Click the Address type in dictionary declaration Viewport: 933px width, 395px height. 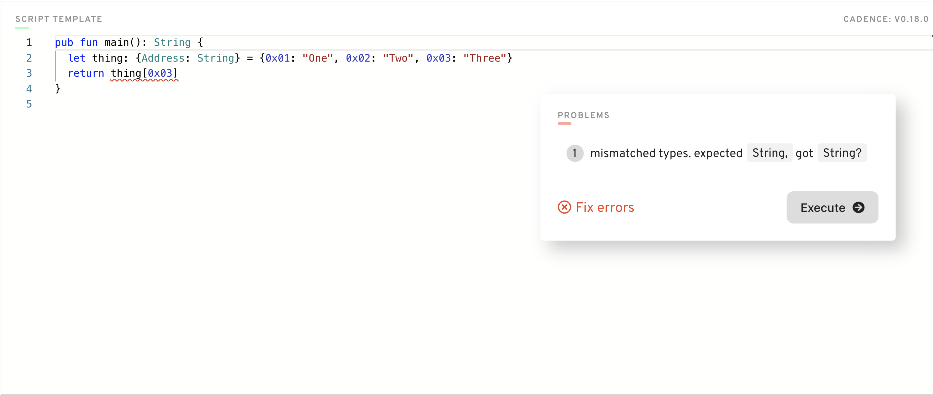point(162,58)
